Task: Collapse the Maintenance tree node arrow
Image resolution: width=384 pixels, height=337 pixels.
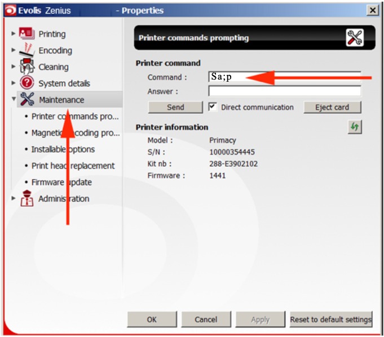Action: point(14,100)
